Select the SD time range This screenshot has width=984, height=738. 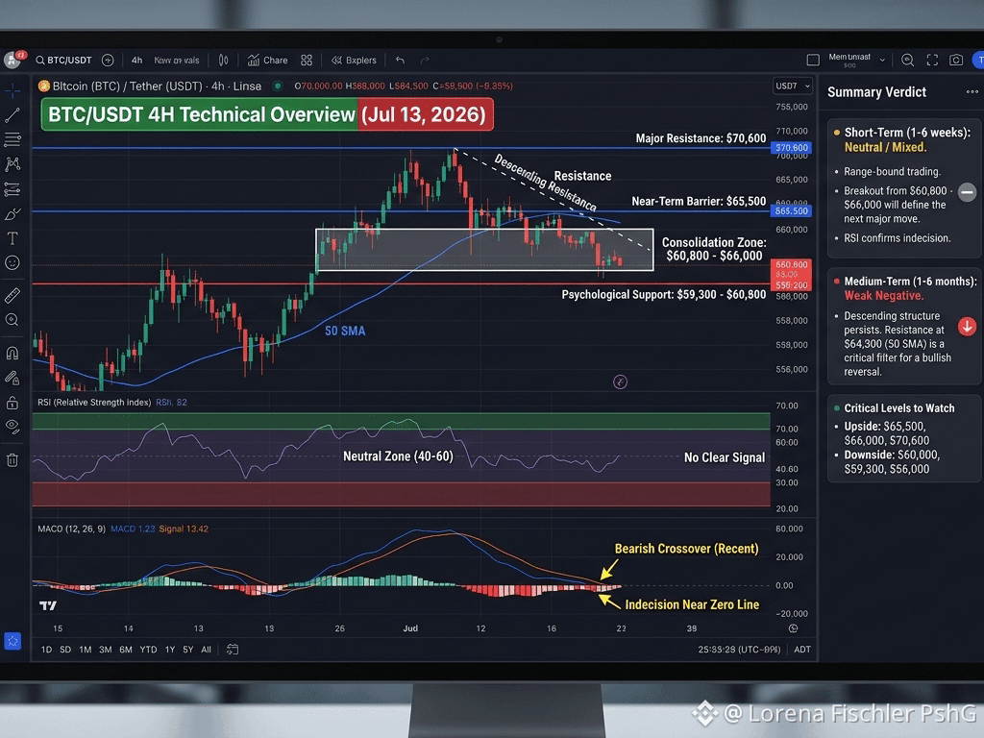tap(65, 650)
